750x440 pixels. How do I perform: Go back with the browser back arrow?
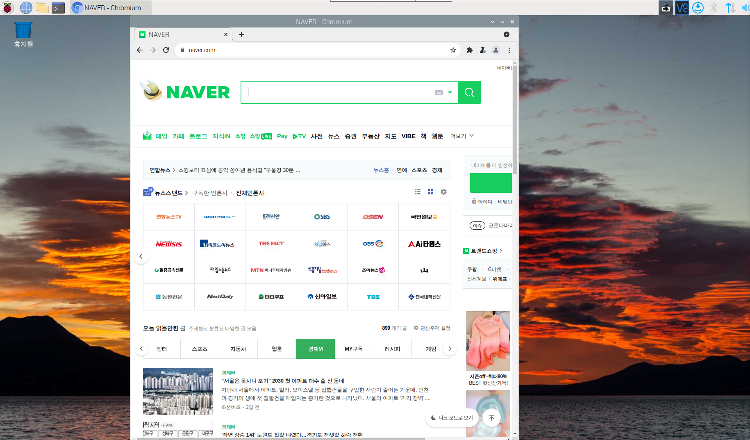coord(140,50)
